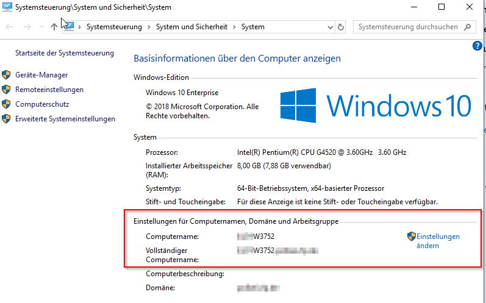The height and width of the screenshot is (303, 486).
Task: Open Remoteeinstellungen link
Action: tap(49, 90)
